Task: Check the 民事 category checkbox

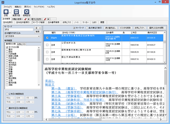Action: tap(7, 69)
